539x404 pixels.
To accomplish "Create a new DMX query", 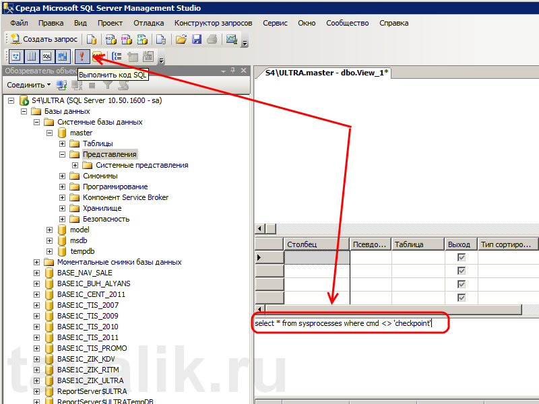I will (126, 39).
